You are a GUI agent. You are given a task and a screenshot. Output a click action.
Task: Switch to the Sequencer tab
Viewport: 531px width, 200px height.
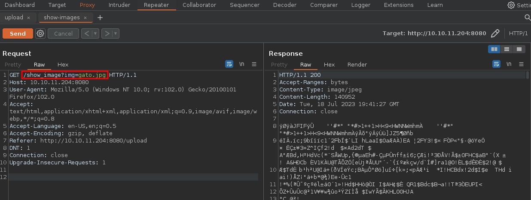[244, 5]
